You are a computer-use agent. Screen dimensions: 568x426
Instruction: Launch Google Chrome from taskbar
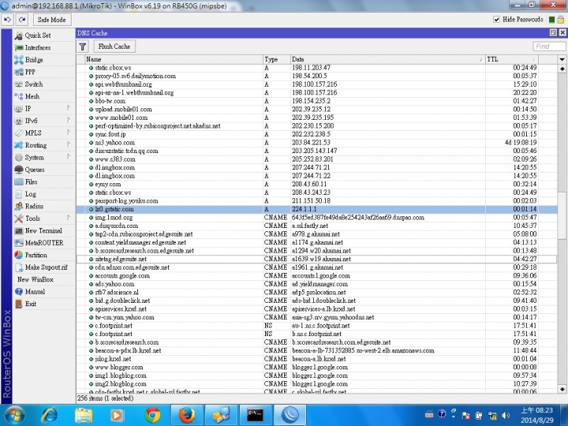152,415
